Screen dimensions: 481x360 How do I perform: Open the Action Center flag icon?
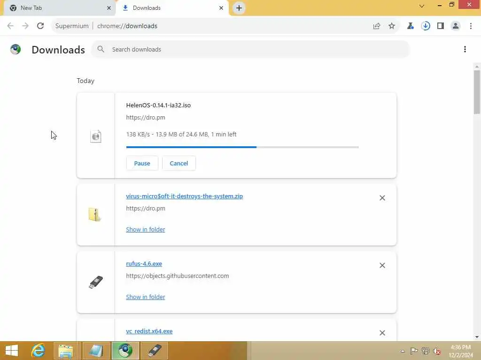pyautogui.click(x=414, y=351)
